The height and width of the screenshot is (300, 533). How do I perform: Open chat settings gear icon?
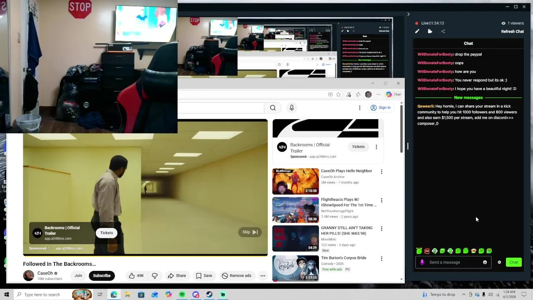[x=499, y=262]
